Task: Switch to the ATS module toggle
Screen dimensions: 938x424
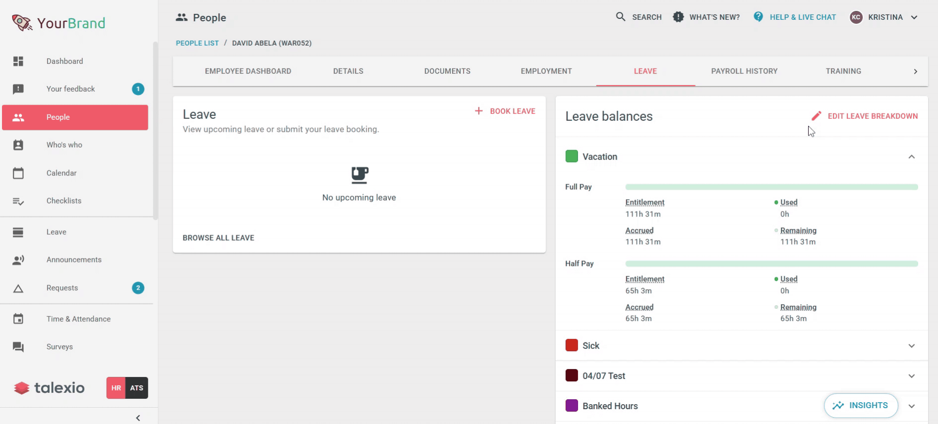Action: [137, 388]
